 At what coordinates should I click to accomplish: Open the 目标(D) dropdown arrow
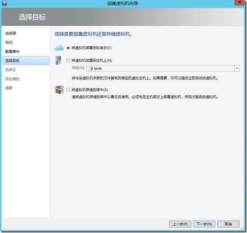click(237, 69)
